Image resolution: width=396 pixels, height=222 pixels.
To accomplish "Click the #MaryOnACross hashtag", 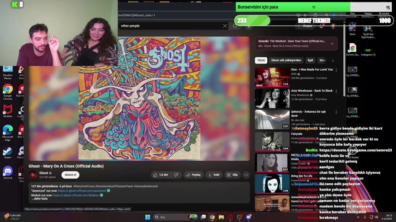I will (x=84, y=186).
